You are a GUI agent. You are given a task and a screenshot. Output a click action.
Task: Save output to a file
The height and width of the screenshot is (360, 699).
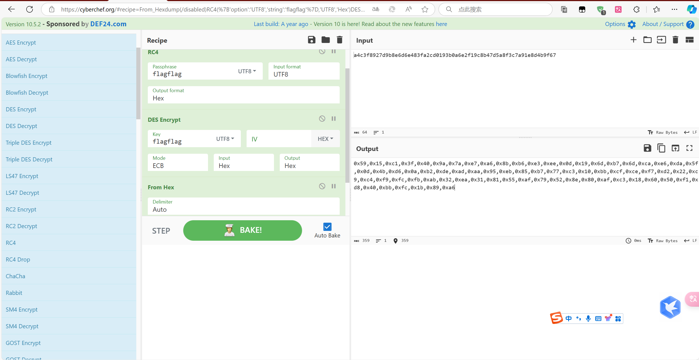pos(647,148)
